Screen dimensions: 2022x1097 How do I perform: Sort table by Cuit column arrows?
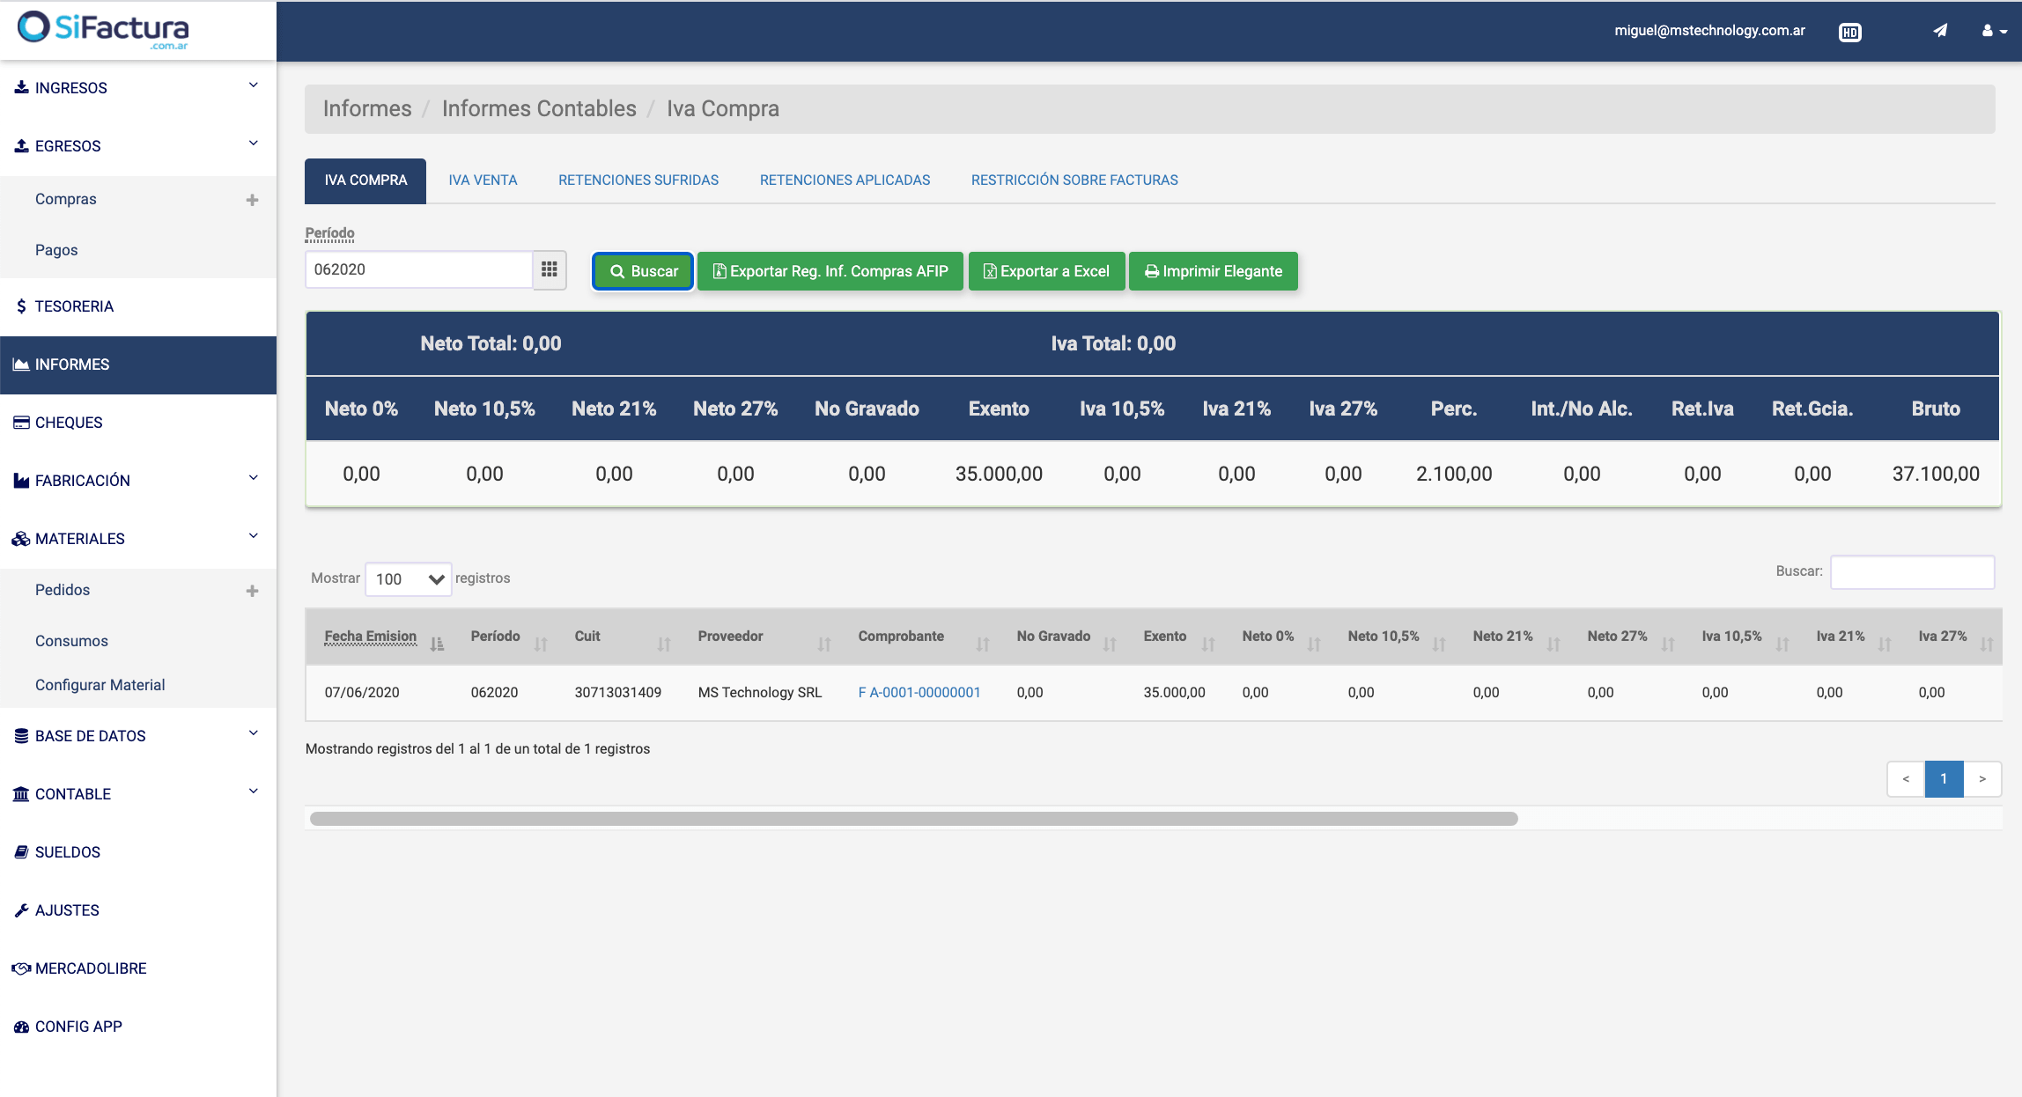(664, 644)
